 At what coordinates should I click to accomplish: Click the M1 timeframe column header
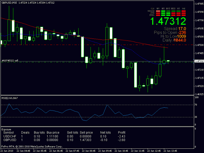point(158,8)
